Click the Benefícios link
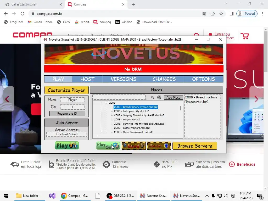The height and width of the screenshot is (201, 268). 242,164
